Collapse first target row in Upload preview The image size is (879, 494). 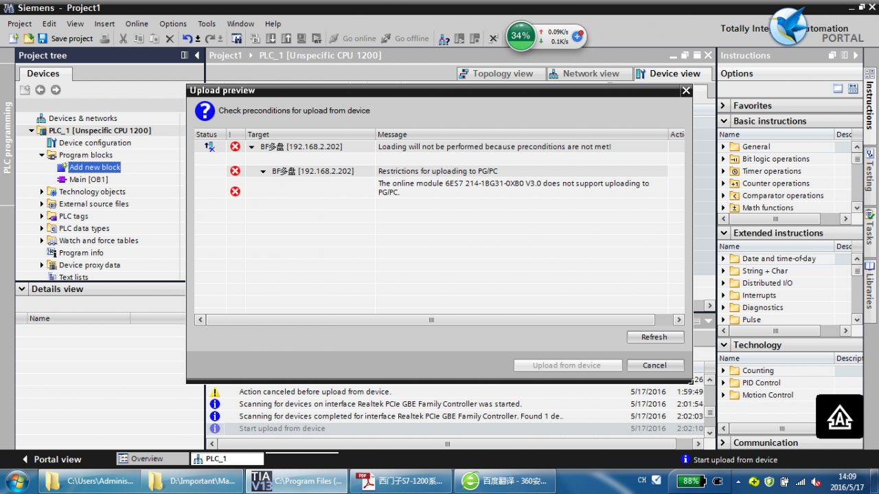[x=251, y=147]
